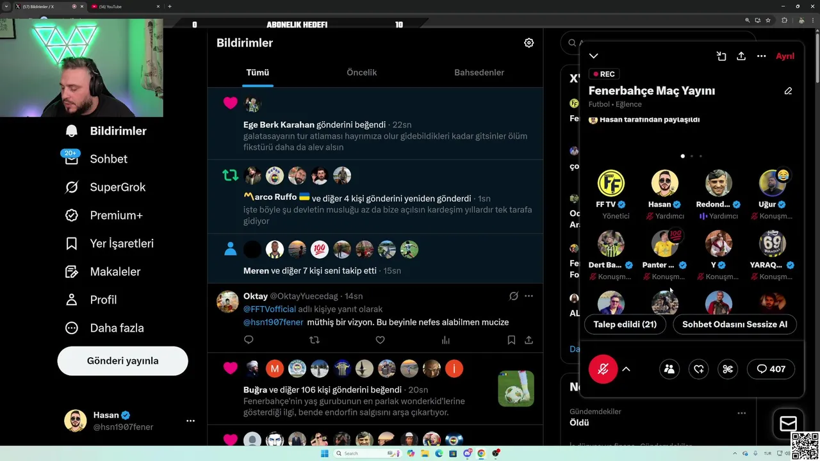
Task: Open Ege Berk Karahan like notification
Action: (x=375, y=124)
